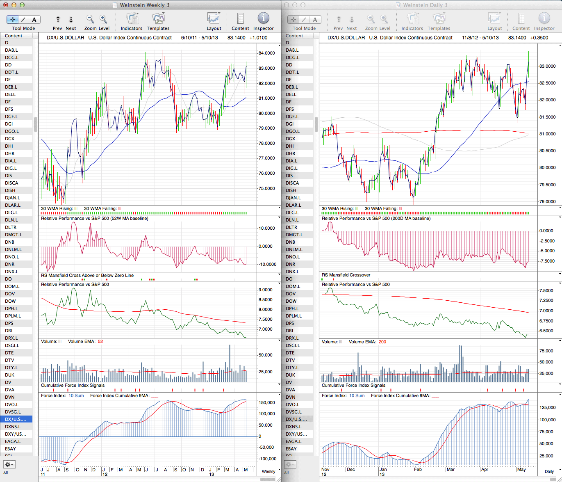Open the gear action menu below symbol list
The width and height of the screenshot is (562, 482).
coord(9,464)
